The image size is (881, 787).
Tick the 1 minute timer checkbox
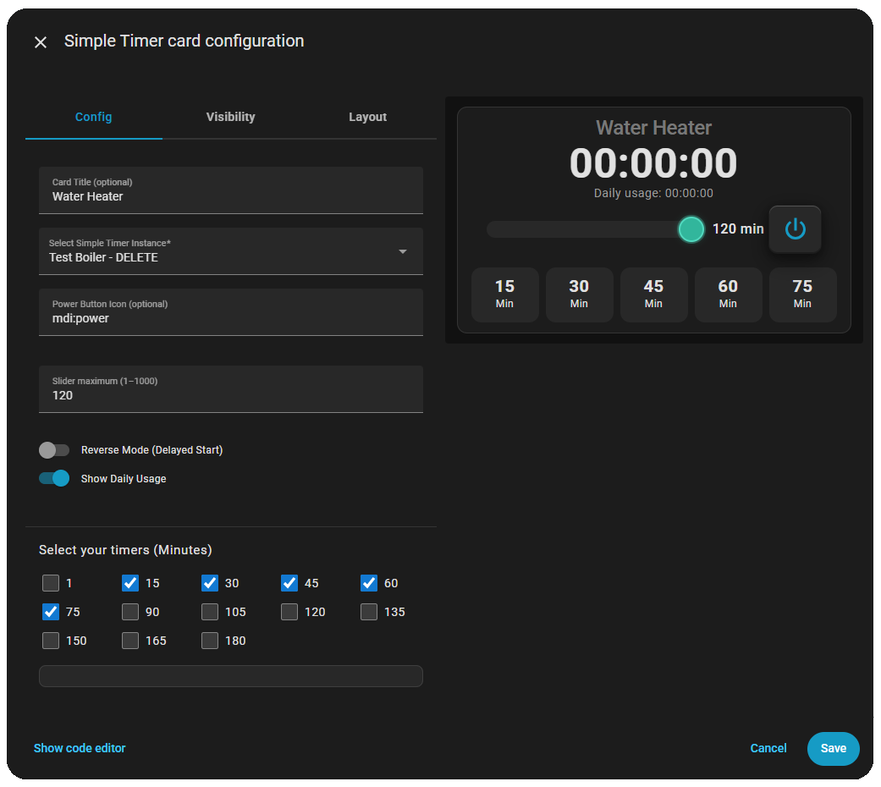click(51, 583)
